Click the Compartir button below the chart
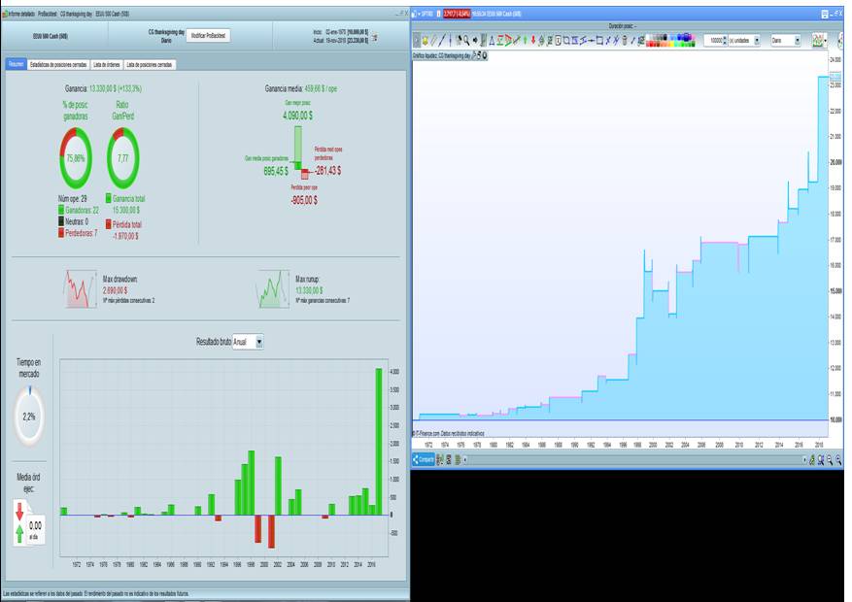852x602 pixels. (426, 460)
